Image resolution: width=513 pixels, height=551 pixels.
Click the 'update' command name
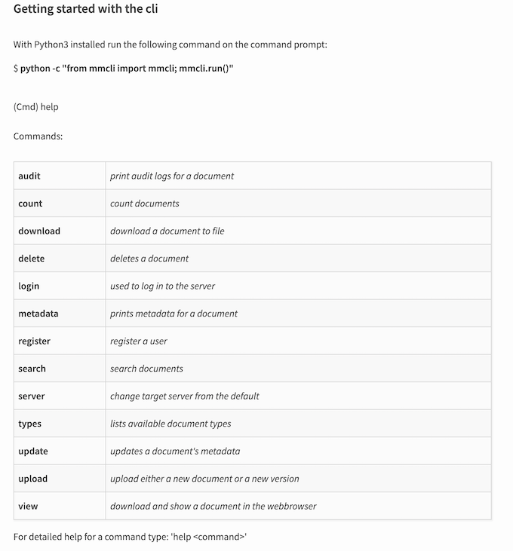coord(33,452)
